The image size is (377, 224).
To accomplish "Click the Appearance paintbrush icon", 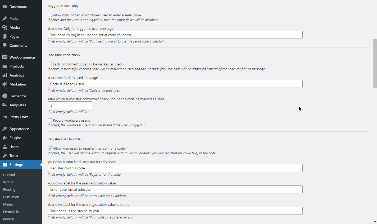I will click(5, 129).
